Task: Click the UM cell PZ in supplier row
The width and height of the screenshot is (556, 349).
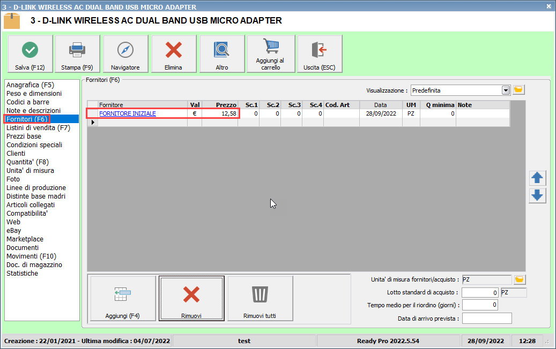Action: (411, 113)
